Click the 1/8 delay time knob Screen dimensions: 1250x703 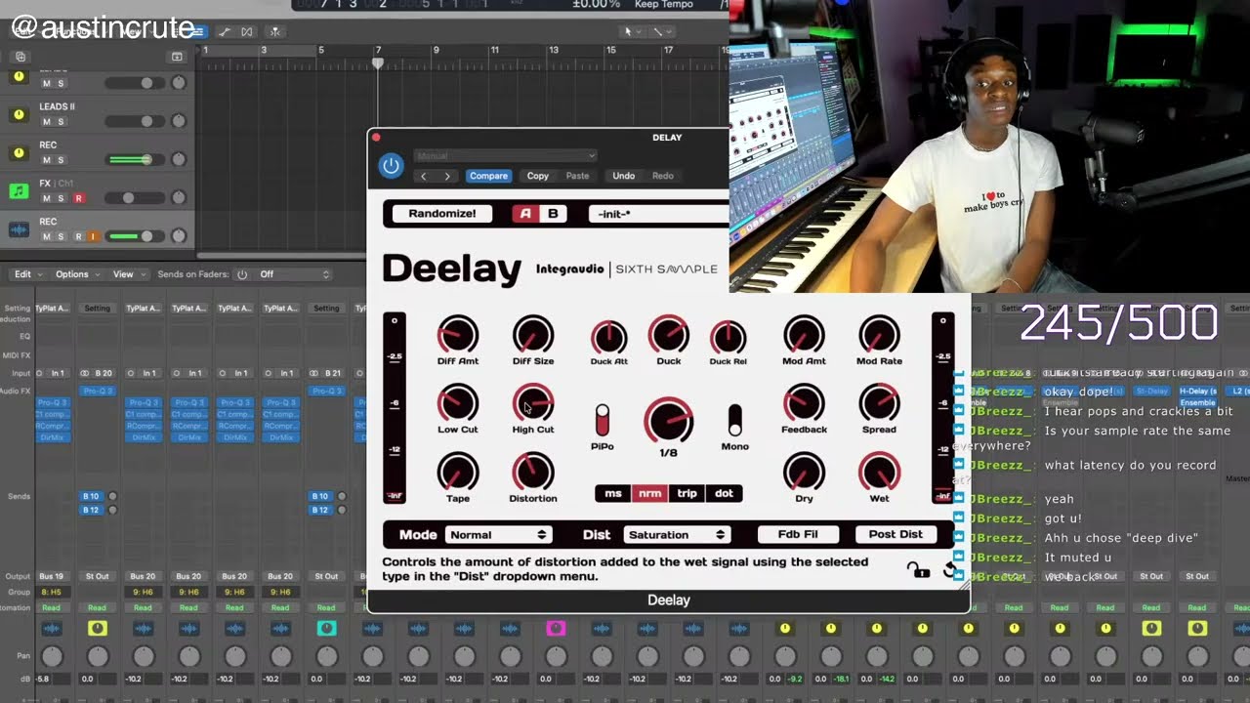[x=669, y=421]
